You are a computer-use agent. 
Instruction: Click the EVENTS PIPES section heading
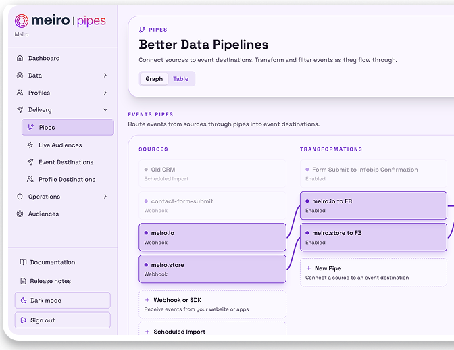tap(151, 114)
